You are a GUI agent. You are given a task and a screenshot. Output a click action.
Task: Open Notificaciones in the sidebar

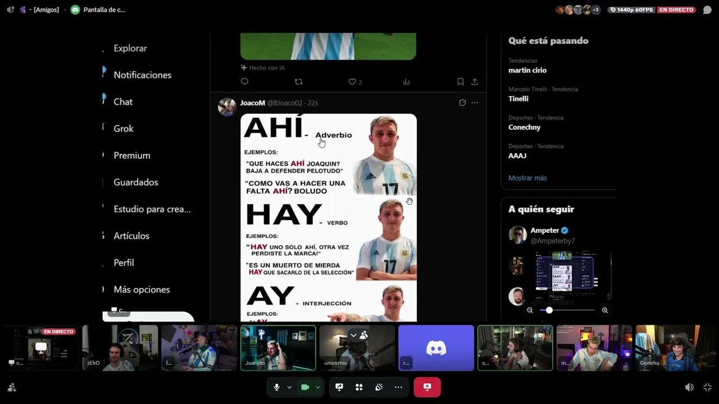pos(142,75)
